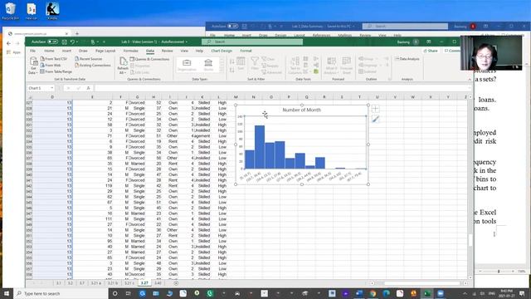531x299 pixels.
Task: Click the Reapply filter button
Action: click(270, 66)
